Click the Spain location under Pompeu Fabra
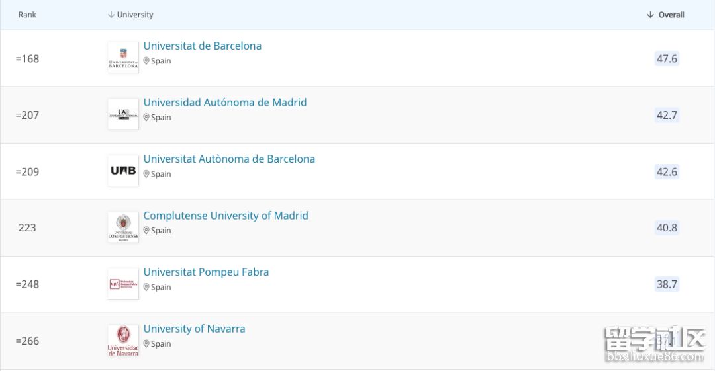 (161, 288)
